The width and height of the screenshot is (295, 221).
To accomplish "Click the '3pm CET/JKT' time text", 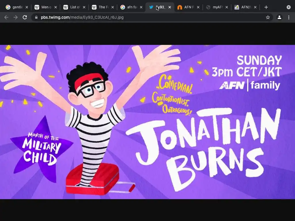I will click(247, 72).
